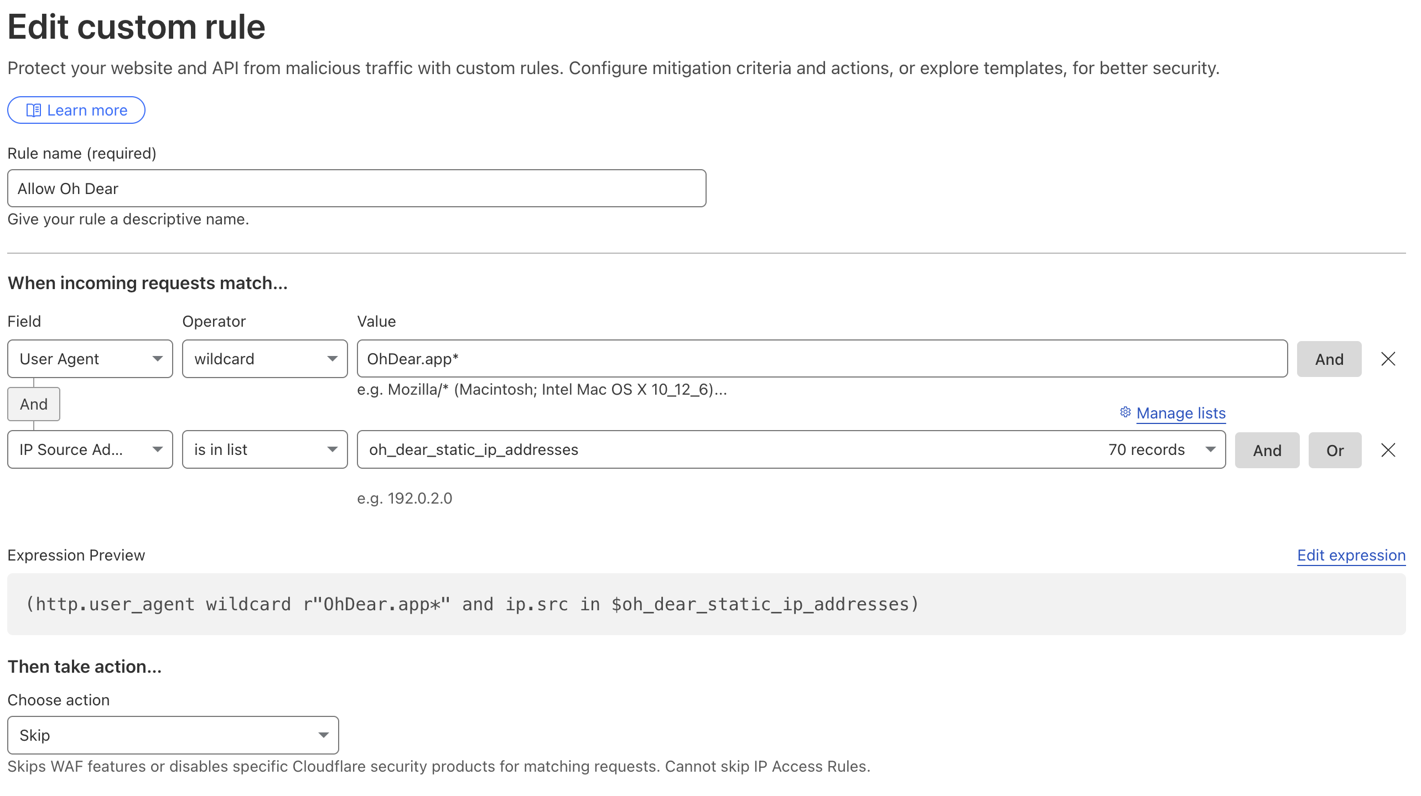Toggle the And connector between condition rows
The width and height of the screenshot is (1421, 796).
pos(34,404)
